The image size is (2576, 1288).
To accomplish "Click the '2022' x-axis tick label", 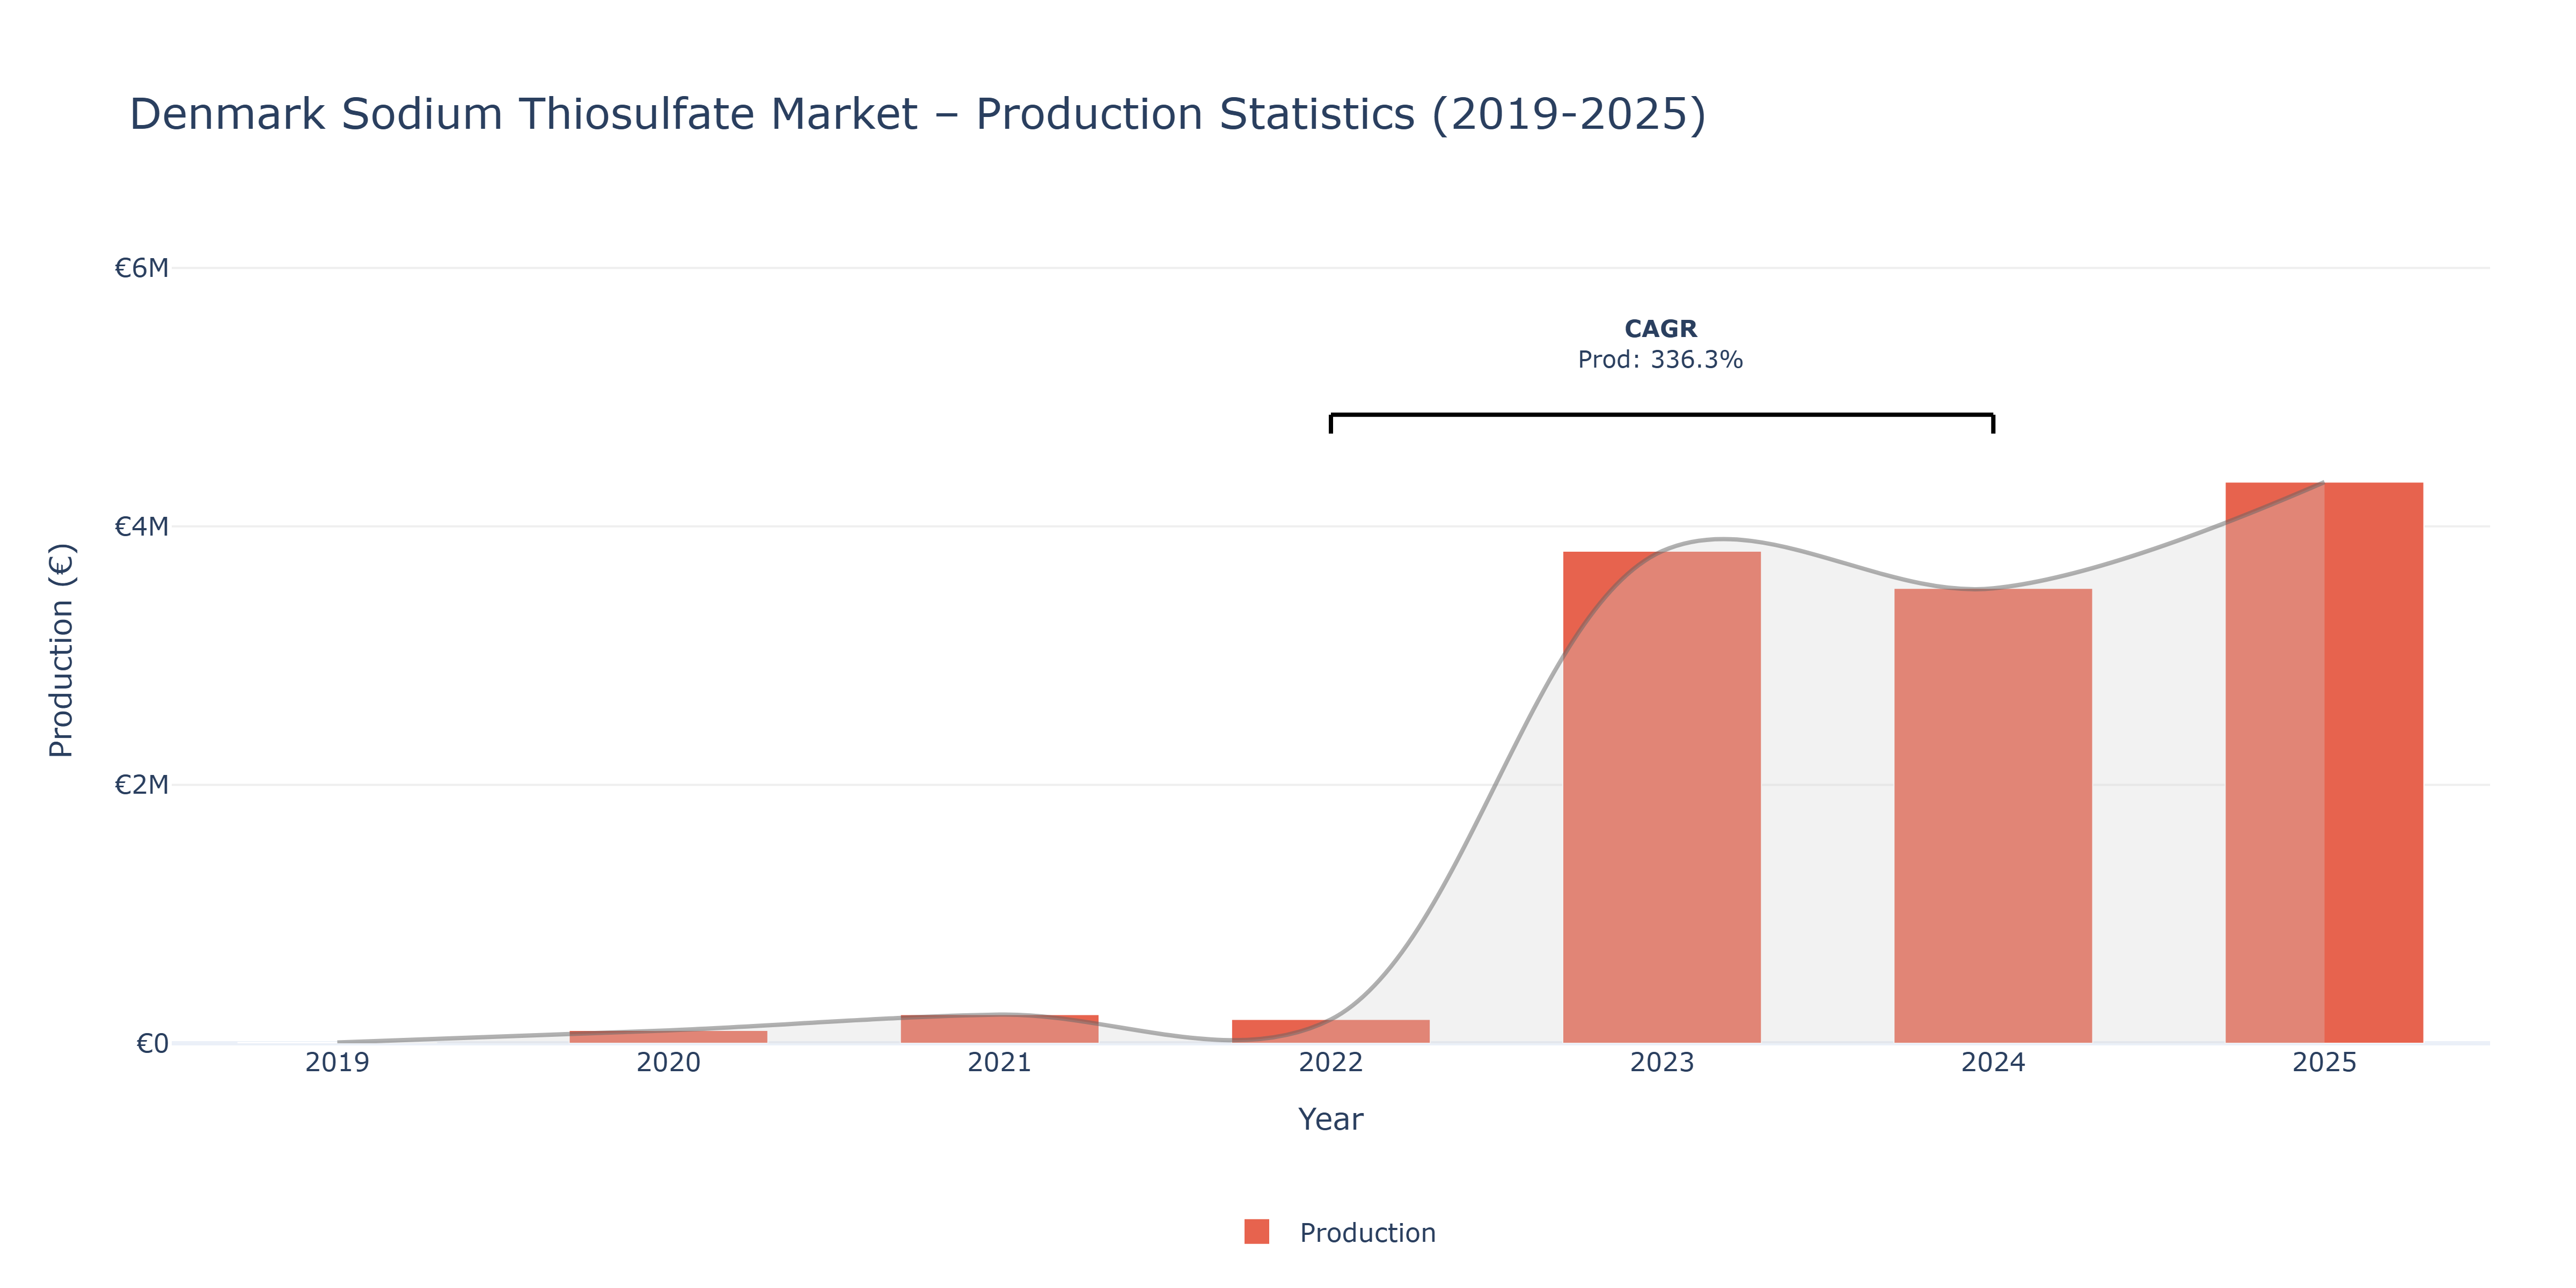I will coord(1330,1062).
